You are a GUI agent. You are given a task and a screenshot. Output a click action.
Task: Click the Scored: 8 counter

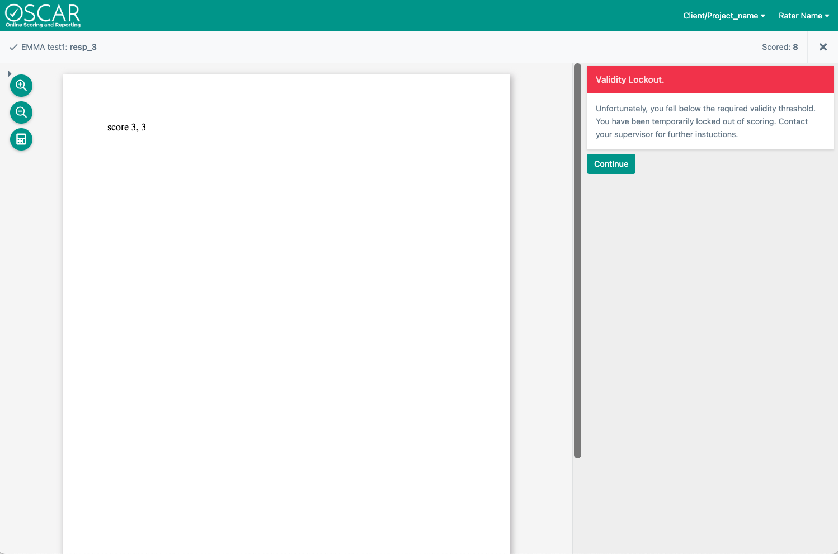click(780, 47)
